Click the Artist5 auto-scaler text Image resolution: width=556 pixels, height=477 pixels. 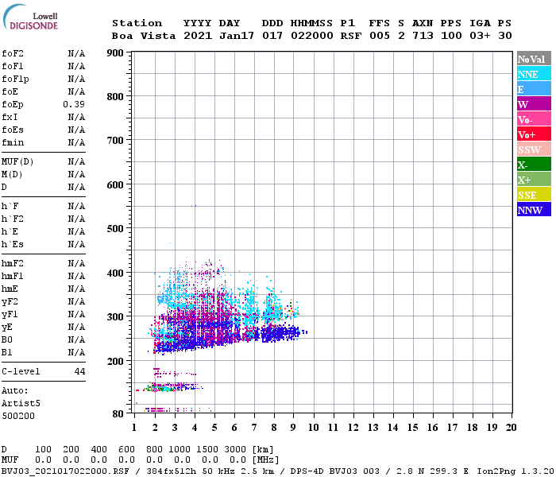tap(21, 404)
